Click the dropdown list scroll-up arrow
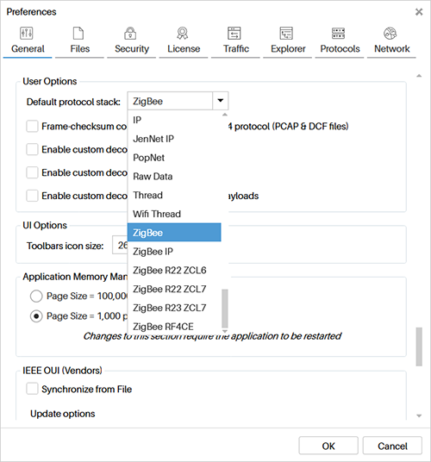 [225, 115]
